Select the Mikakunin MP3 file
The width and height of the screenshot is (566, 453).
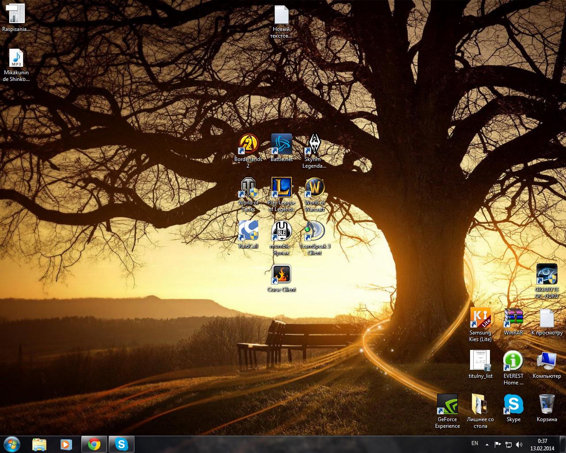(x=16, y=58)
